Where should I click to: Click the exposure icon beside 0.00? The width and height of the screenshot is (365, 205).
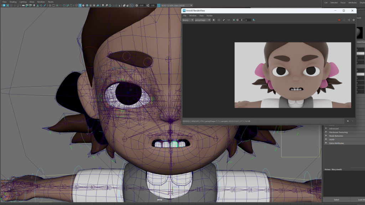[x=137, y=5]
